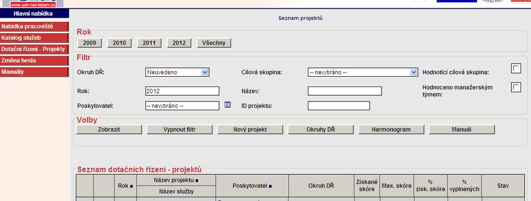Click the Poskytovatel input field
This screenshot has width=531, height=201.
[x=182, y=106]
